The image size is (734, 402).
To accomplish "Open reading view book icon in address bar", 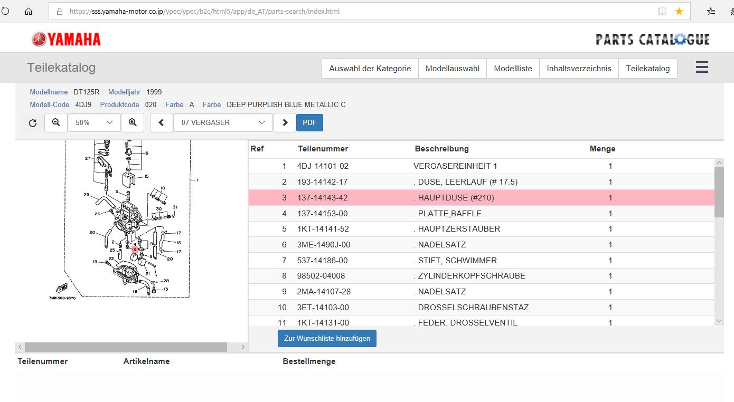I will [662, 11].
